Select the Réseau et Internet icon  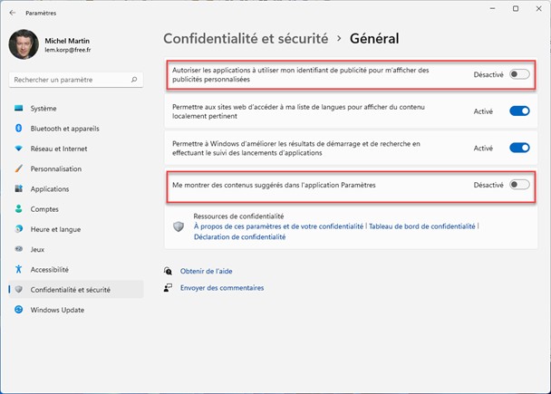click(19, 149)
